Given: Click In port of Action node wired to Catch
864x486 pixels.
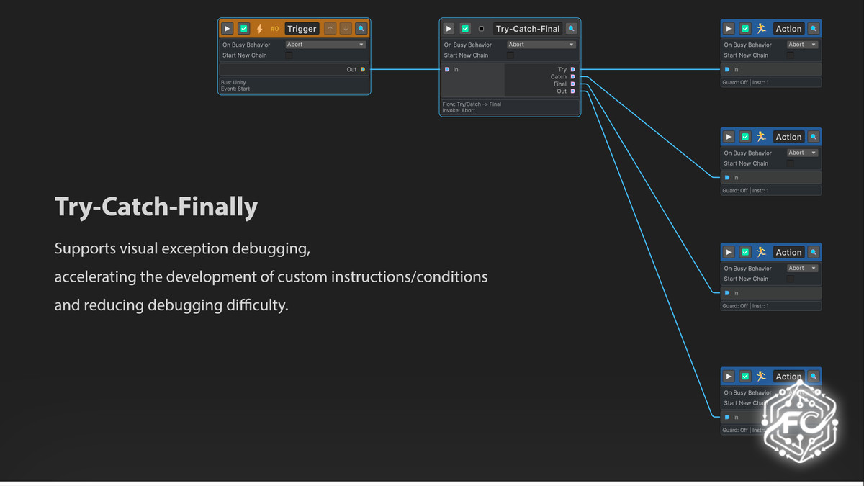Looking at the screenshot, I should point(727,178).
